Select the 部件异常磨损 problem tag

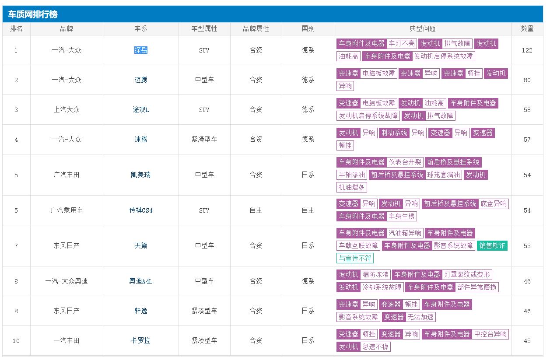point(477,287)
